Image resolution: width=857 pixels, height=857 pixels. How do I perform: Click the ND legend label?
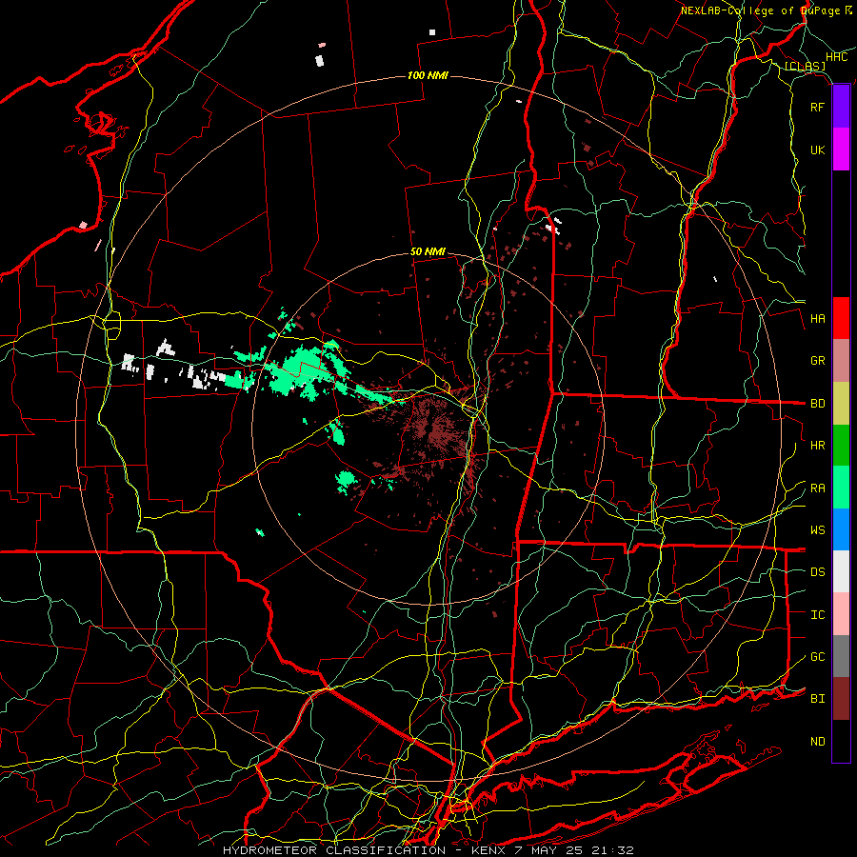(x=817, y=742)
